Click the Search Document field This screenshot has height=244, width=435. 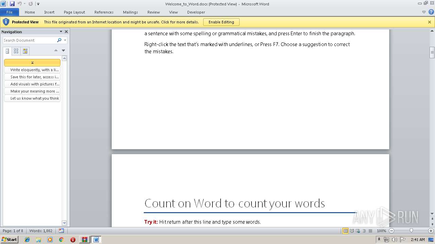(x=29, y=40)
